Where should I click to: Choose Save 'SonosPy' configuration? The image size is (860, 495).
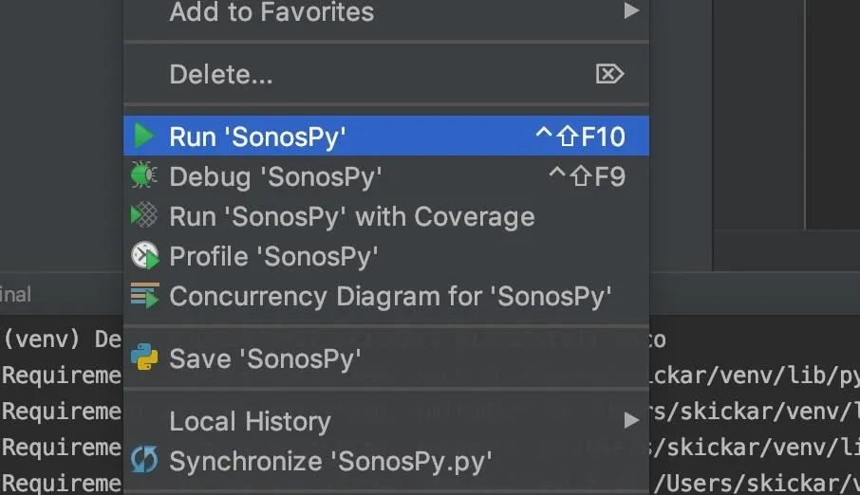[x=386, y=357]
